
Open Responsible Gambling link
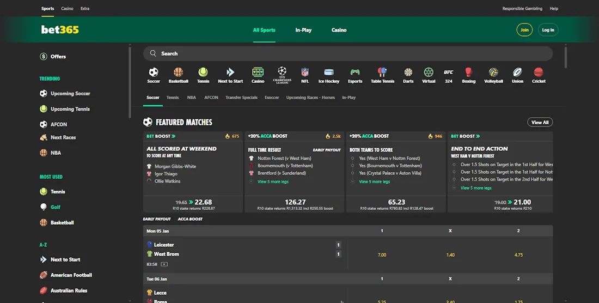522,8
